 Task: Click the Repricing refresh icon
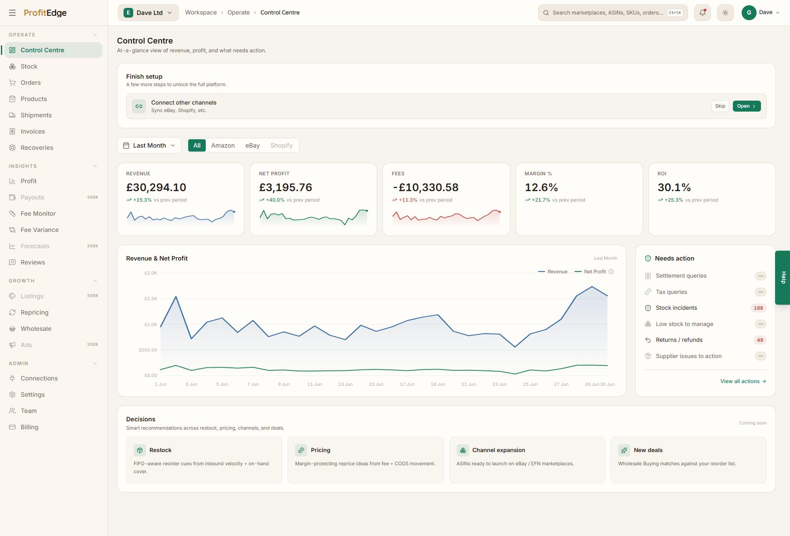[12, 312]
